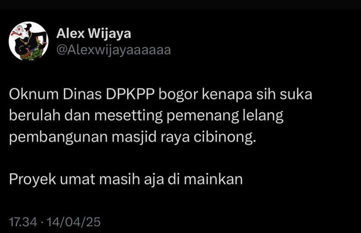Click the word mainkan ending the tweet

tap(213, 179)
